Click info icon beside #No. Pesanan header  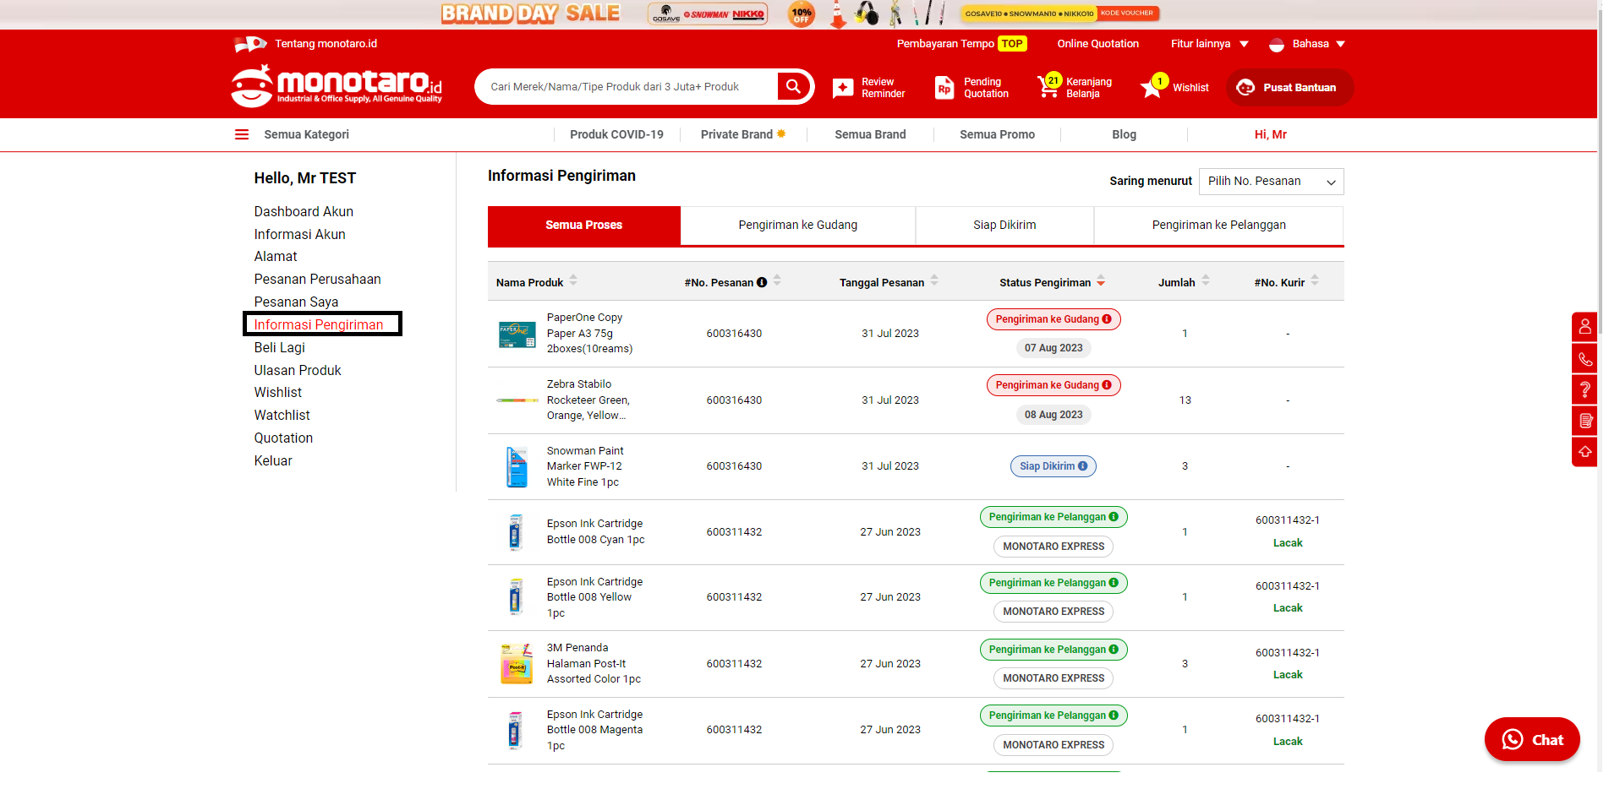pyautogui.click(x=762, y=282)
